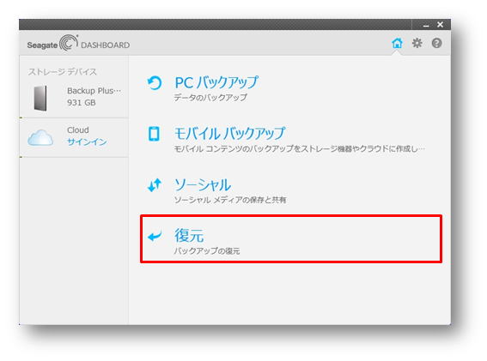Select Backup Plus 931 GB device entry
The height and width of the screenshot is (361, 487).
click(x=74, y=97)
